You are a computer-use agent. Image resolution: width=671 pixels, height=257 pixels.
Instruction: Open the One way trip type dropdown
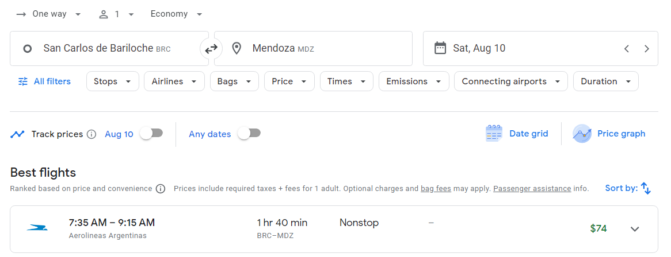(x=49, y=14)
